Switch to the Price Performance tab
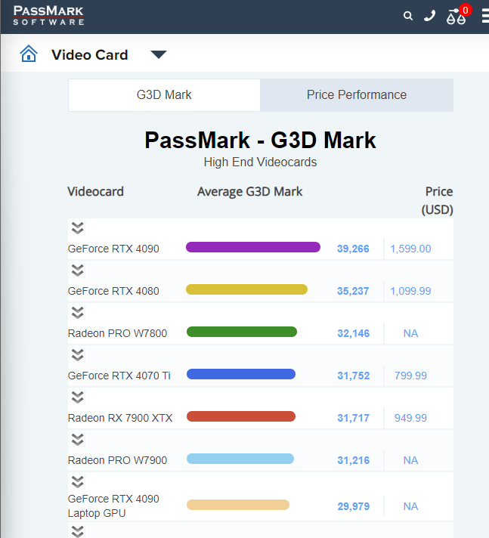The height and width of the screenshot is (538, 489). point(357,95)
